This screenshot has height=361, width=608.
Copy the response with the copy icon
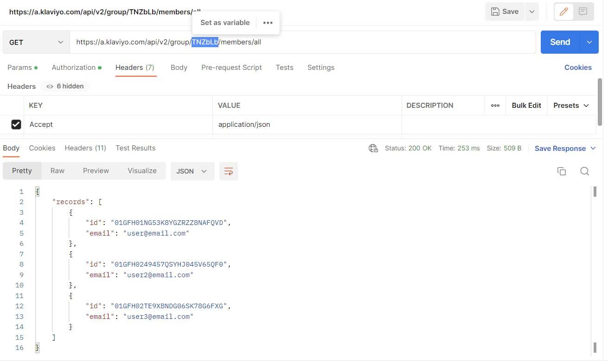point(562,171)
